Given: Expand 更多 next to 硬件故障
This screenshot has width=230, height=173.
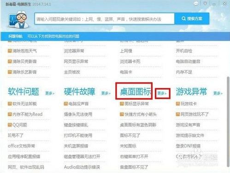Looking at the screenshot, I should coord(106,93).
